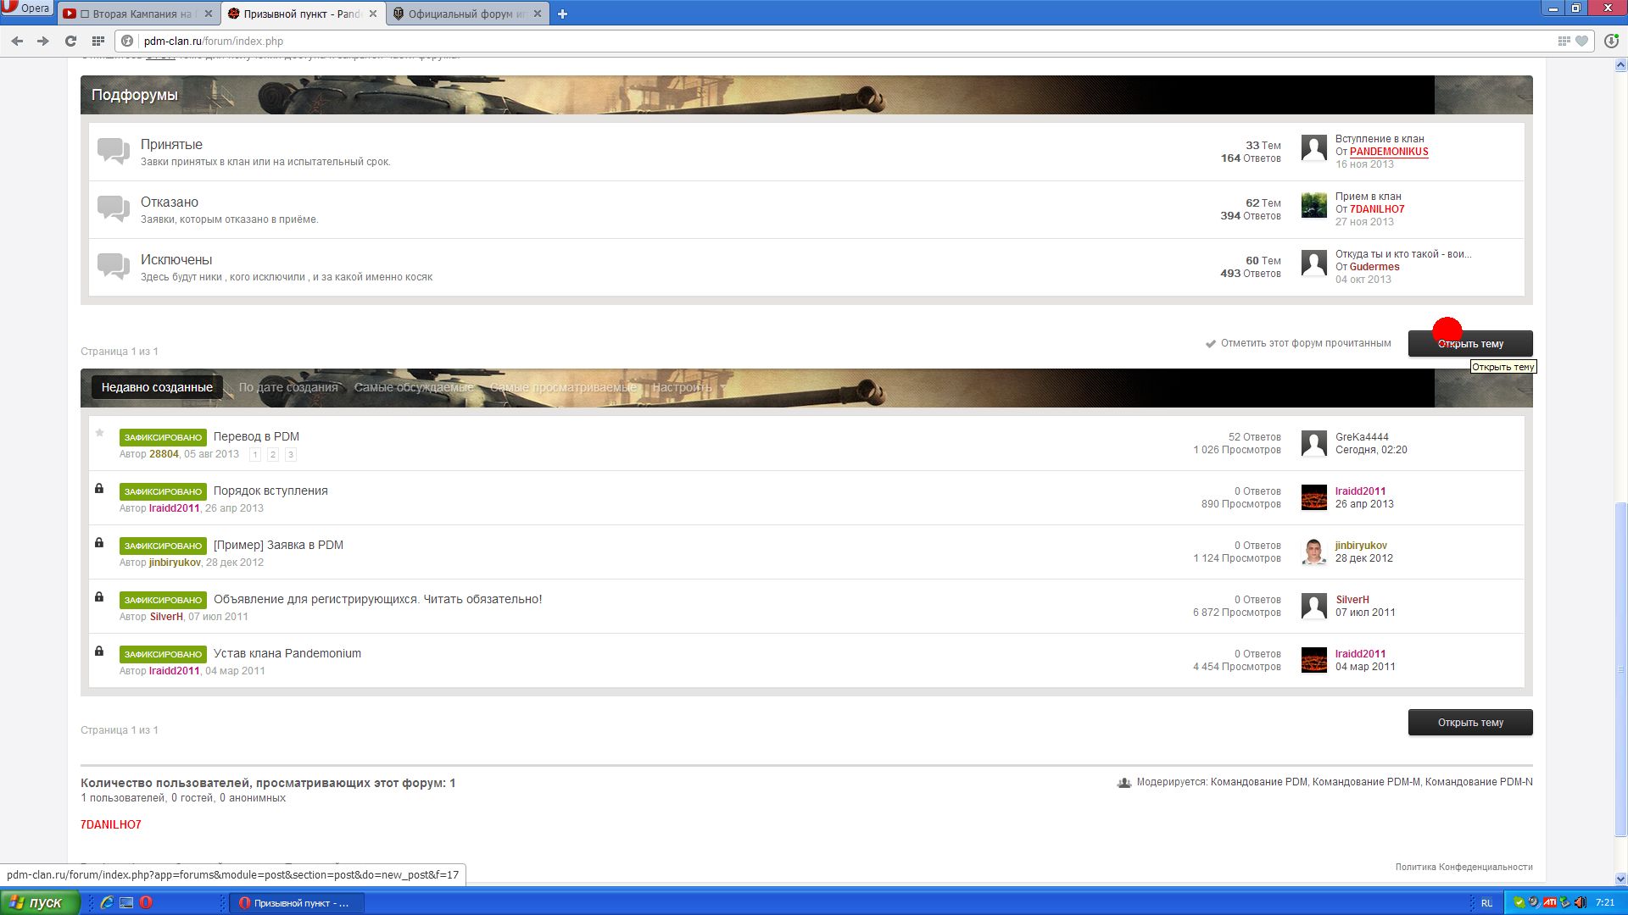
Task: Open new tab with plus button
Action: (x=562, y=14)
